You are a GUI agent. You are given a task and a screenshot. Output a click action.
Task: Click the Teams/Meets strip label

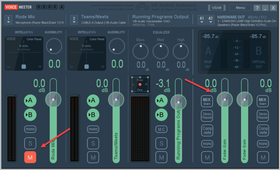95,17
